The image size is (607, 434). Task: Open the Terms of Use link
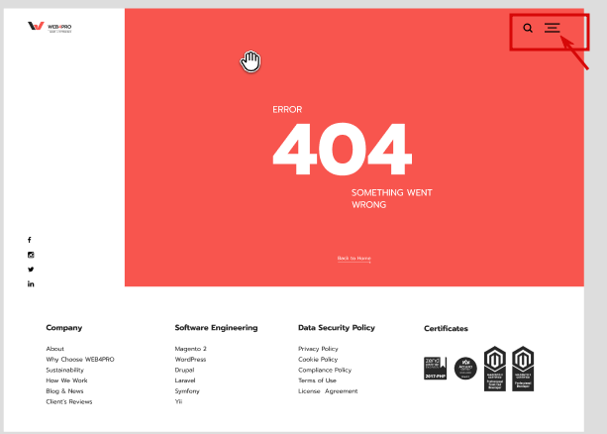point(317,380)
